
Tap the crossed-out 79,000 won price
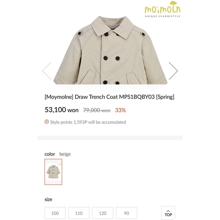click(x=97, y=110)
